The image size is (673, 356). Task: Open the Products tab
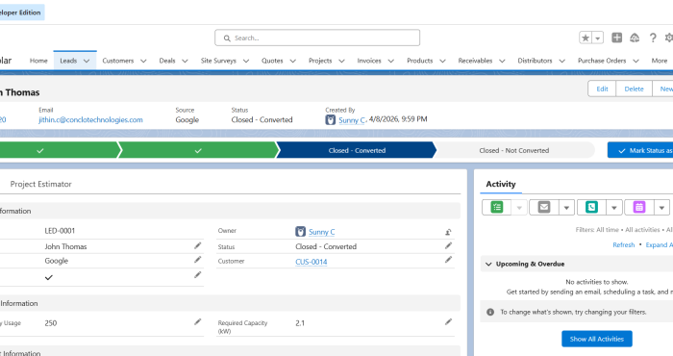420,61
